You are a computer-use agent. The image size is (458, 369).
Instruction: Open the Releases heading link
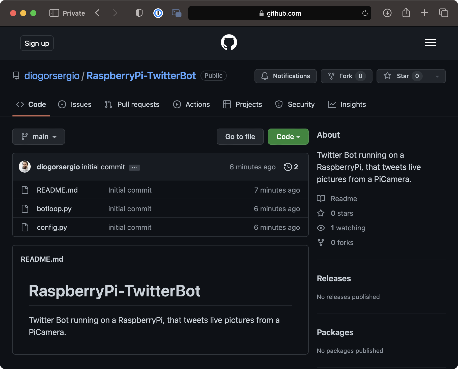(334, 279)
